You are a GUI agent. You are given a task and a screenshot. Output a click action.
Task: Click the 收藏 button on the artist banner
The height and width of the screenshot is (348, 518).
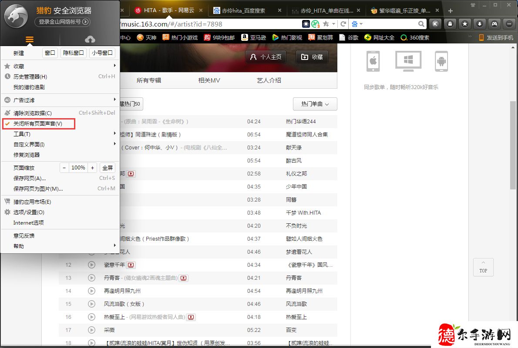click(312, 57)
